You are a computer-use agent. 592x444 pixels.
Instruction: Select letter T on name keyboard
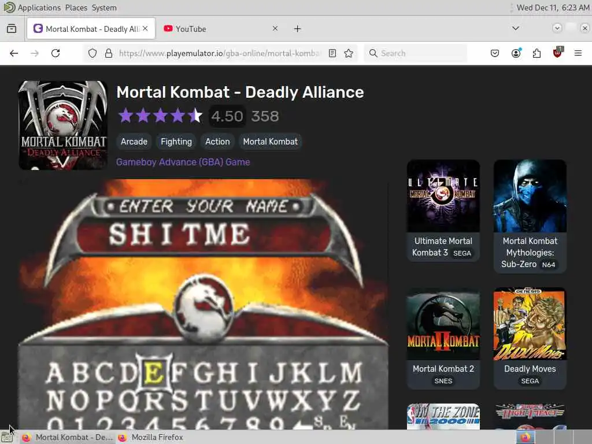(x=203, y=400)
